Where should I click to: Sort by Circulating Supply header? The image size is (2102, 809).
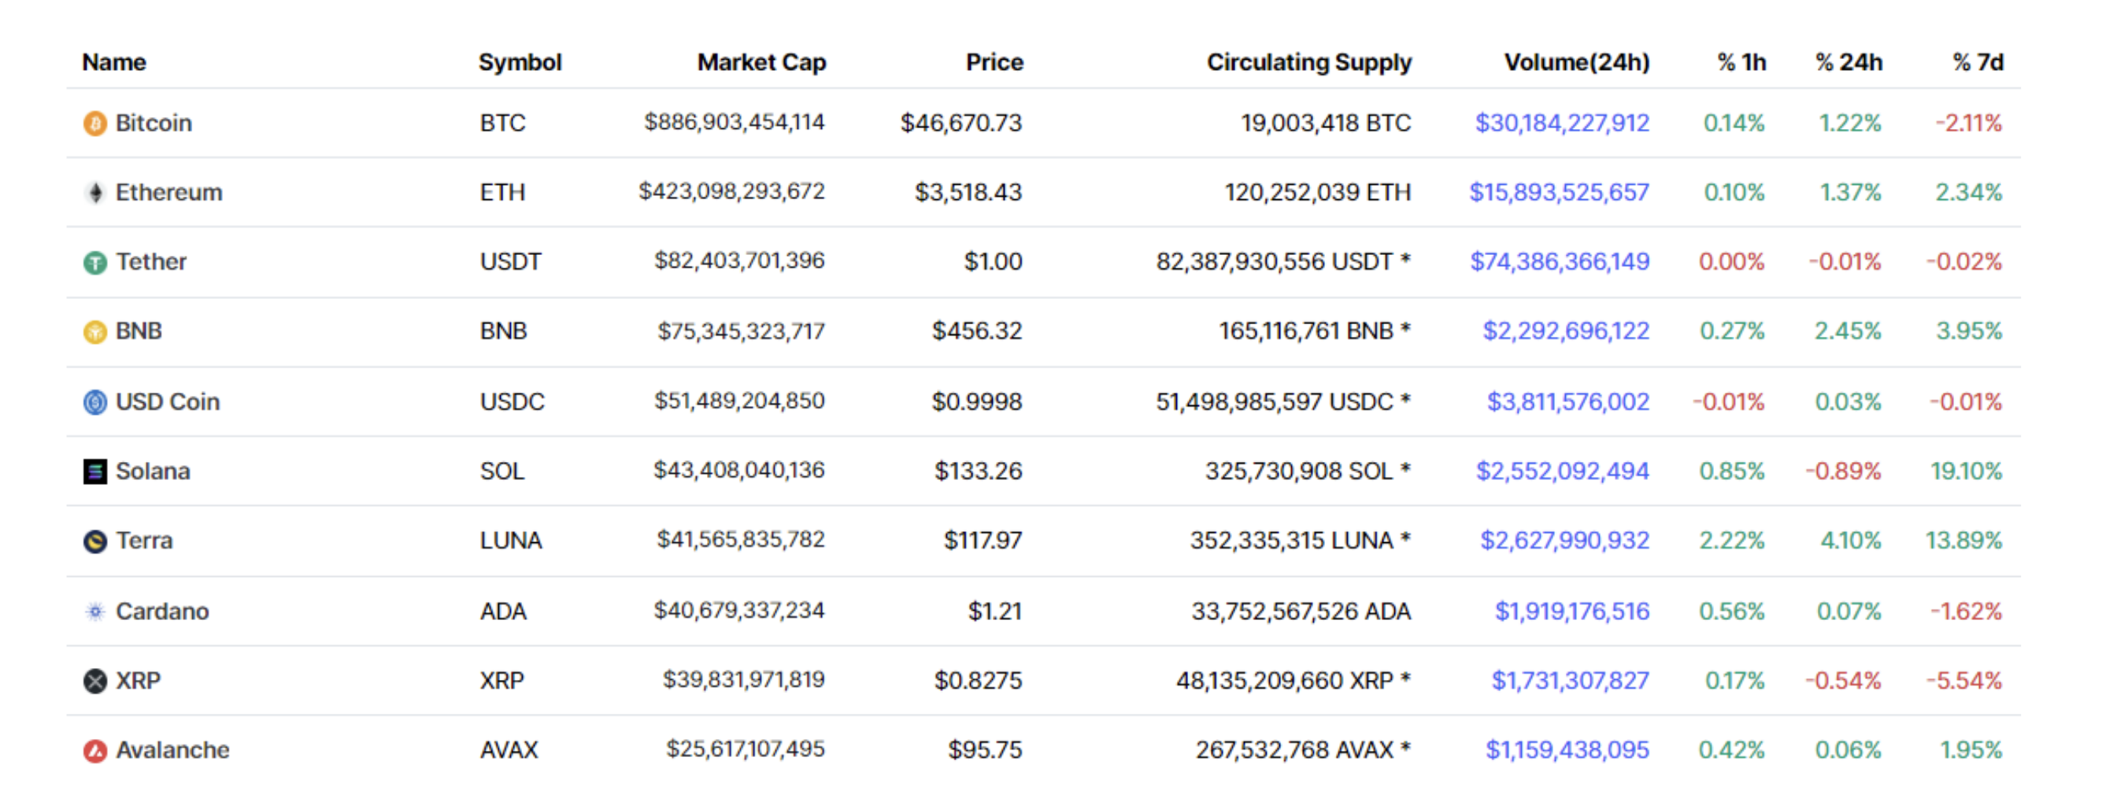[1308, 62]
